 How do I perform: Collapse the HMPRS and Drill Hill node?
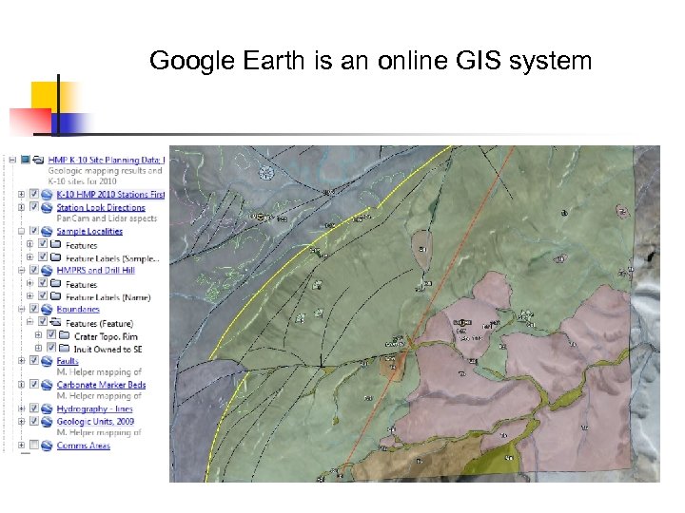[21, 270]
